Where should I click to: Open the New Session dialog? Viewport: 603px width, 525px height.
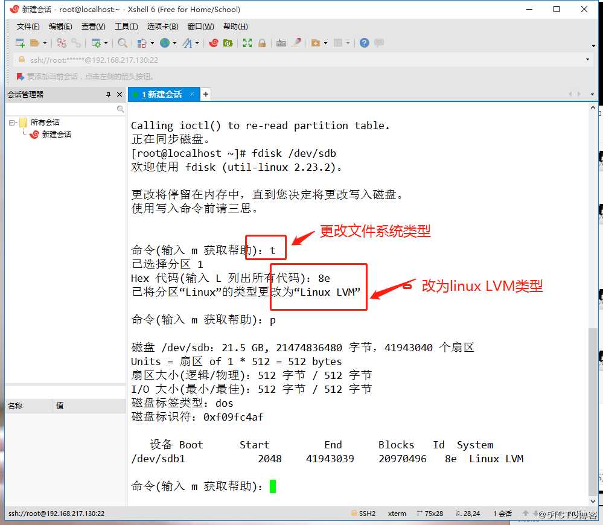click(20, 43)
